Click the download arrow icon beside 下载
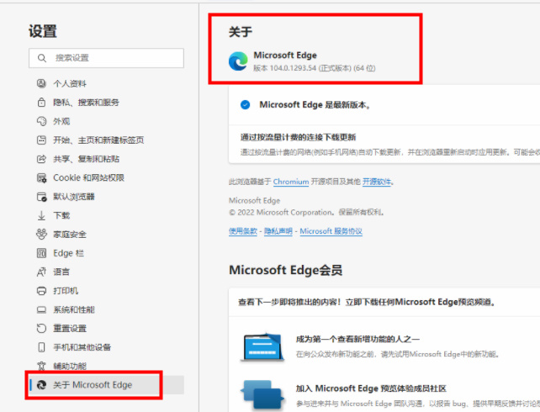The image size is (540, 412). click(x=41, y=215)
